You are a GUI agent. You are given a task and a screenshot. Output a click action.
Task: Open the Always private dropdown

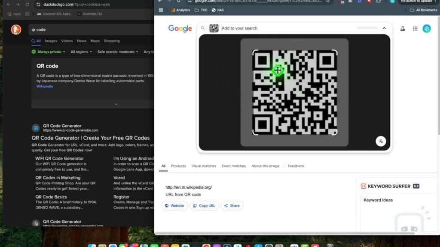click(x=48, y=52)
